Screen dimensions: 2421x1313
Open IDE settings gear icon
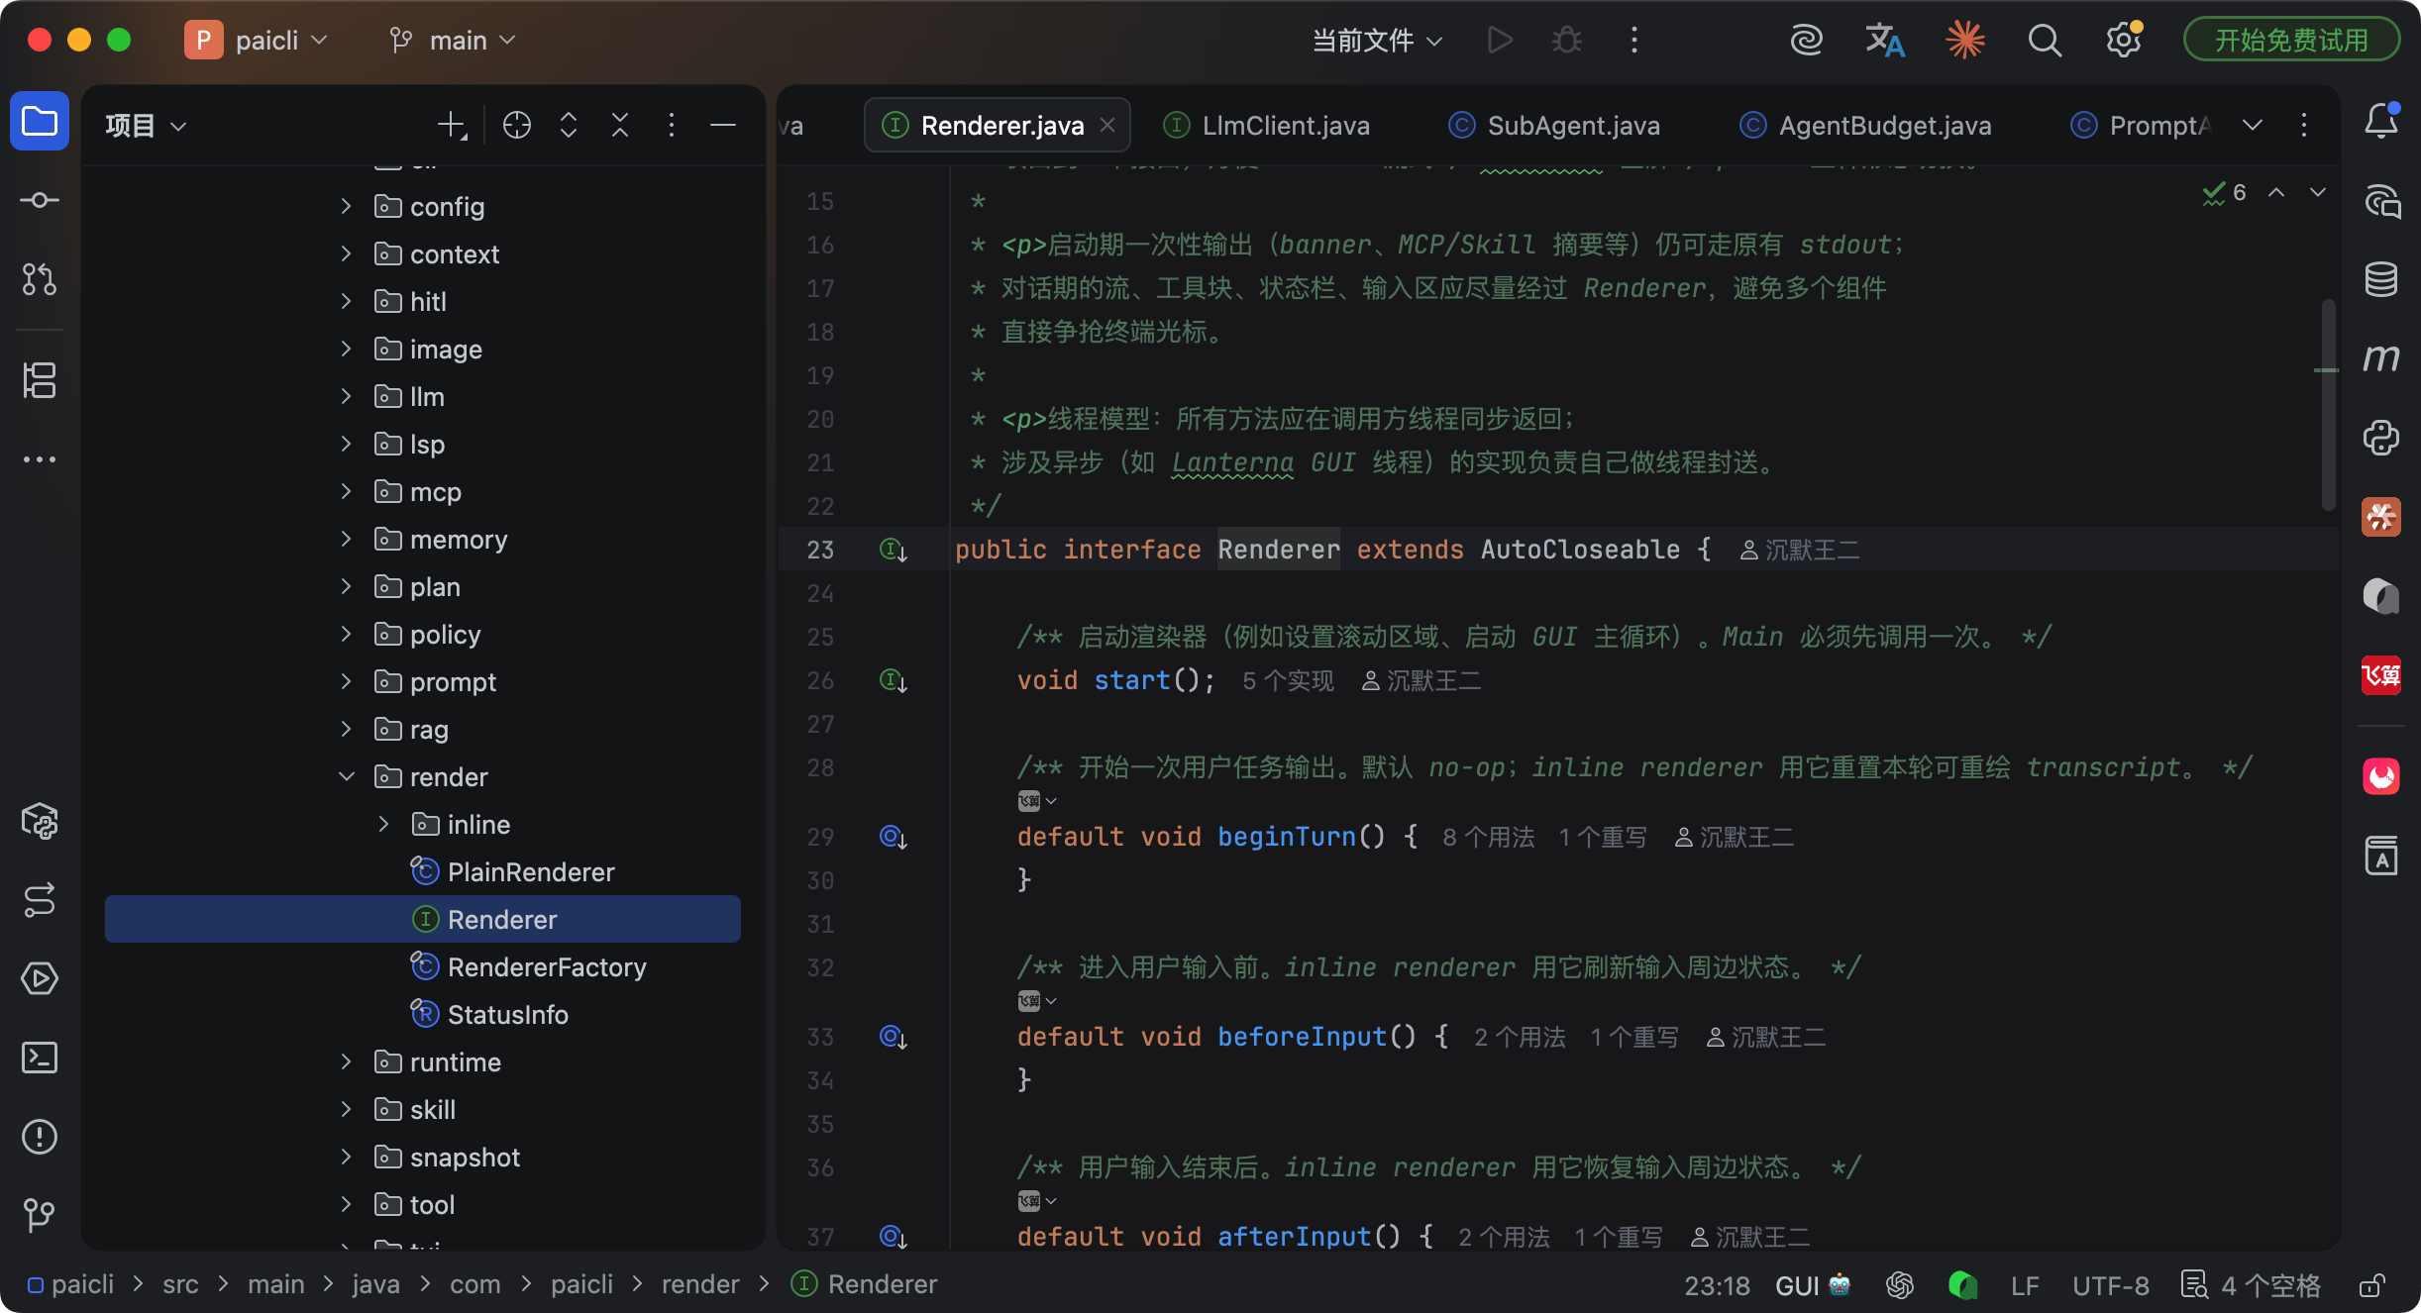(x=2124, y=41)
